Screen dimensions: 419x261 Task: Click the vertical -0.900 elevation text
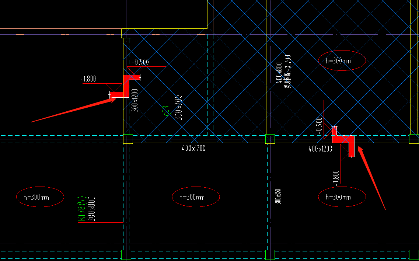(318, 125)
